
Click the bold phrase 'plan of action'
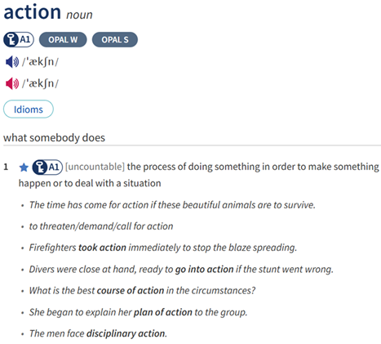pos(163,312)
